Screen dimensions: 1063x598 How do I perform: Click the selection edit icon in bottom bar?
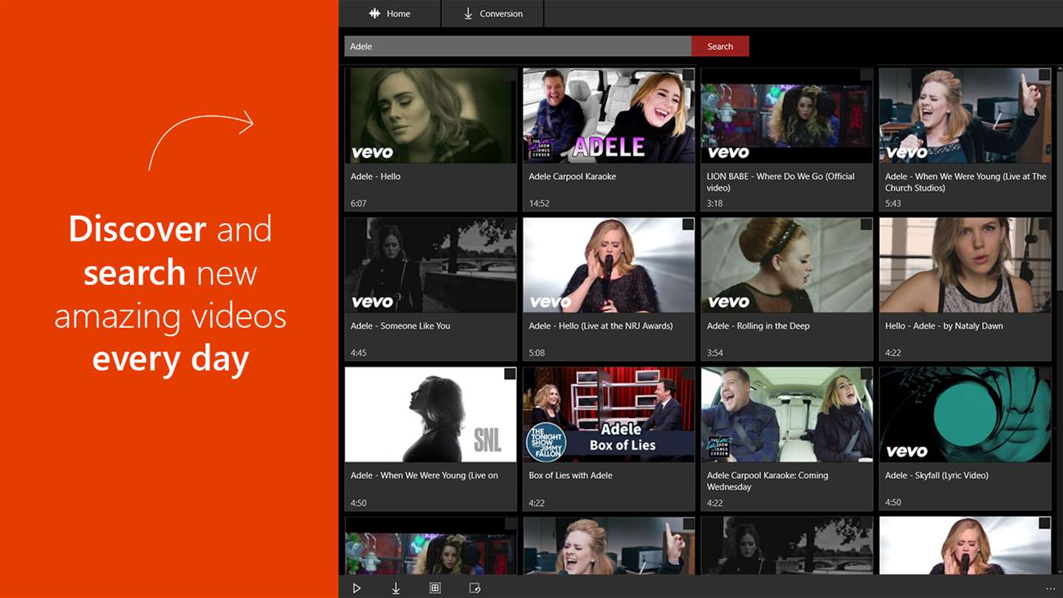(x=475, y=588)
